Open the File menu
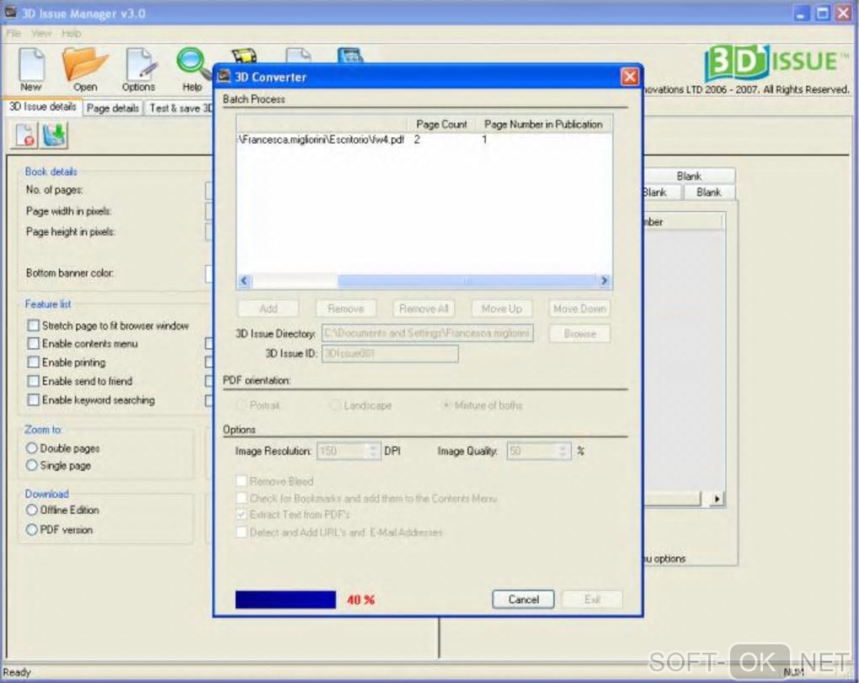 13,34
